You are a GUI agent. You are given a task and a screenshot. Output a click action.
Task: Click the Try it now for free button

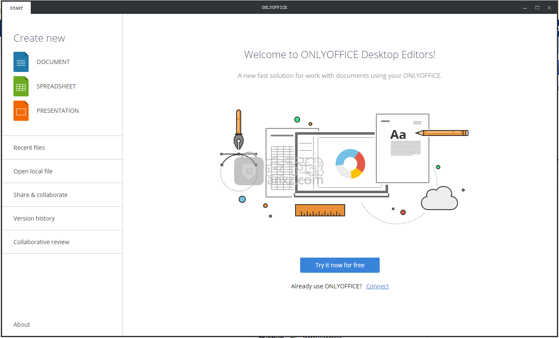[340, 265]
